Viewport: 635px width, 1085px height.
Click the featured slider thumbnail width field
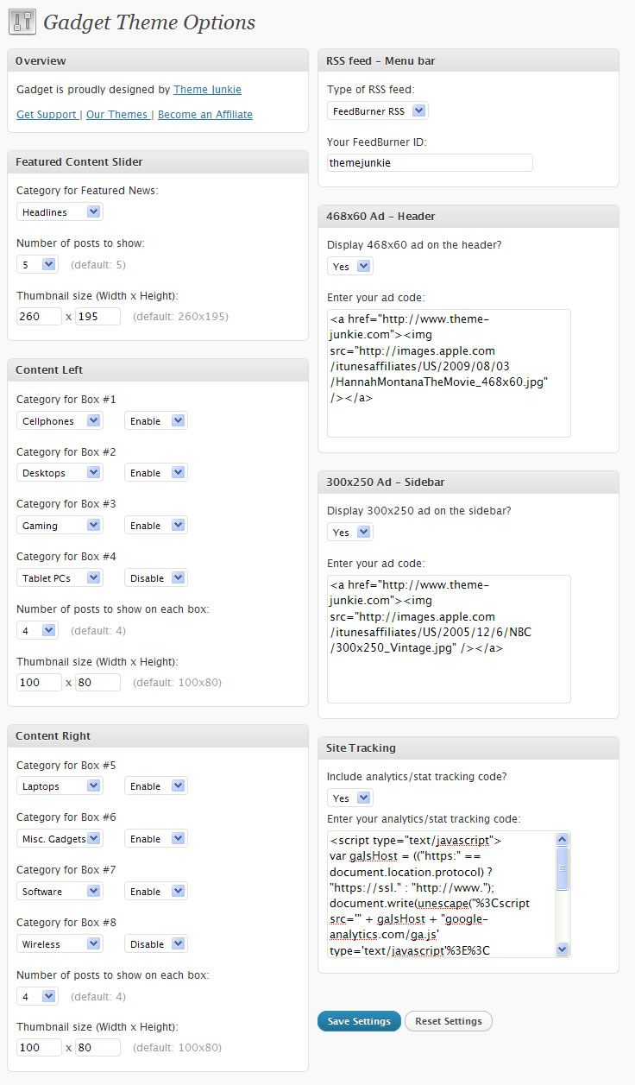click(x=39, y=317)
